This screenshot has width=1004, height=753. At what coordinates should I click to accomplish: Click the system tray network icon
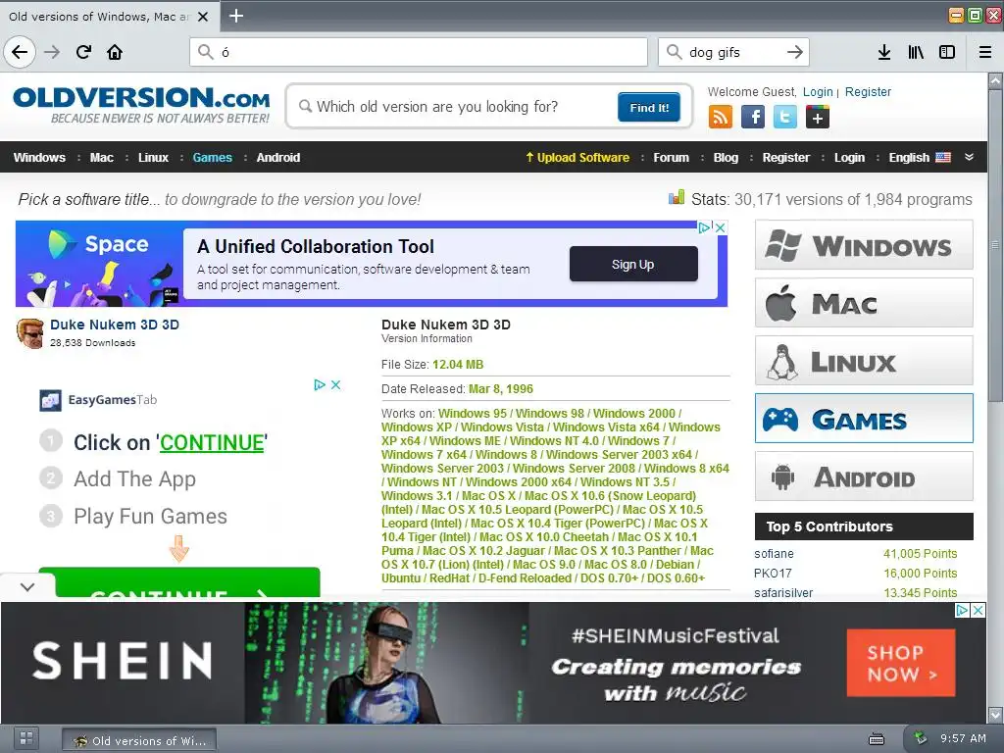(x=920, y=738)
